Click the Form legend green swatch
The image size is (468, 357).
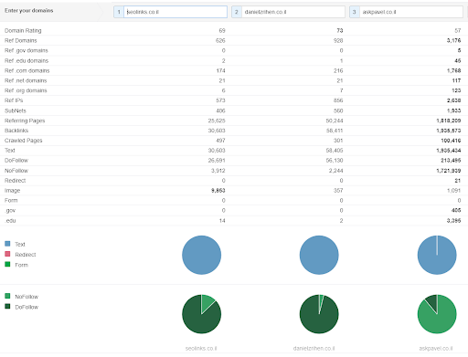point(7,265)
